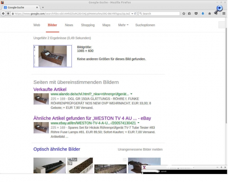The image size is (228, 182).
Task: Focus the Firefox Search input field
Action: [159, 14]
